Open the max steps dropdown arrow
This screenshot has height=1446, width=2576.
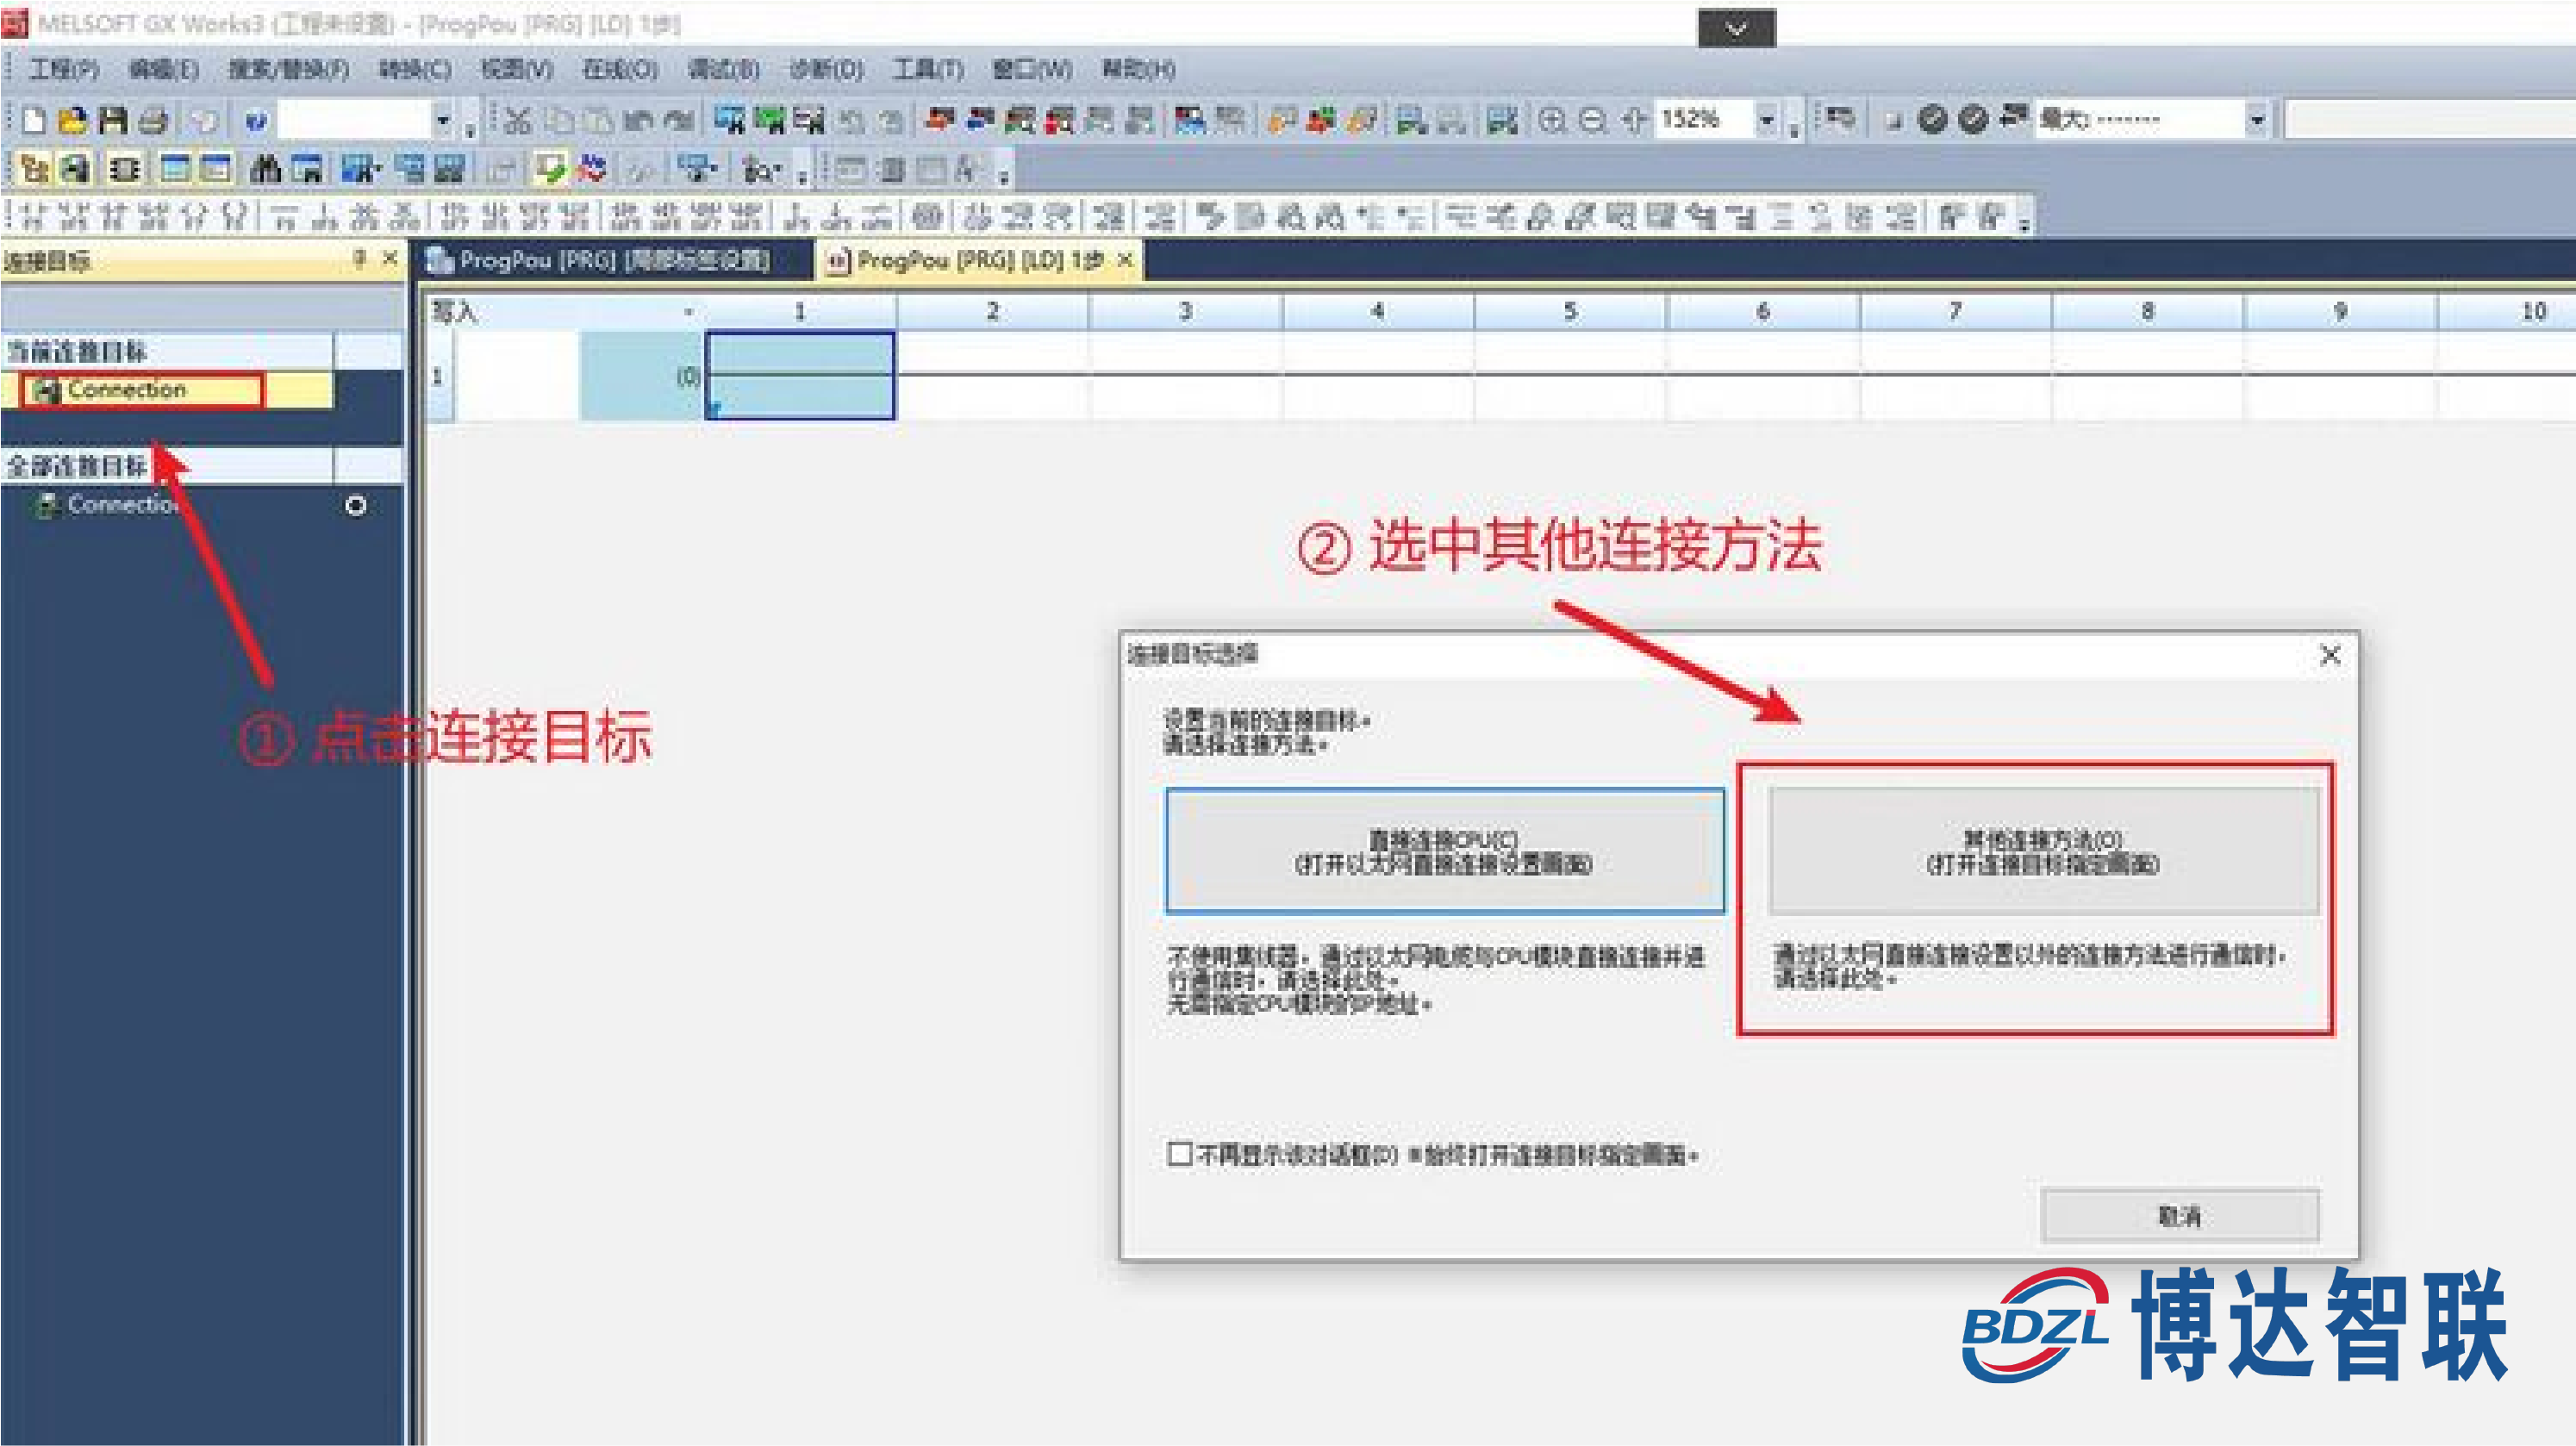coord(2256,121)
